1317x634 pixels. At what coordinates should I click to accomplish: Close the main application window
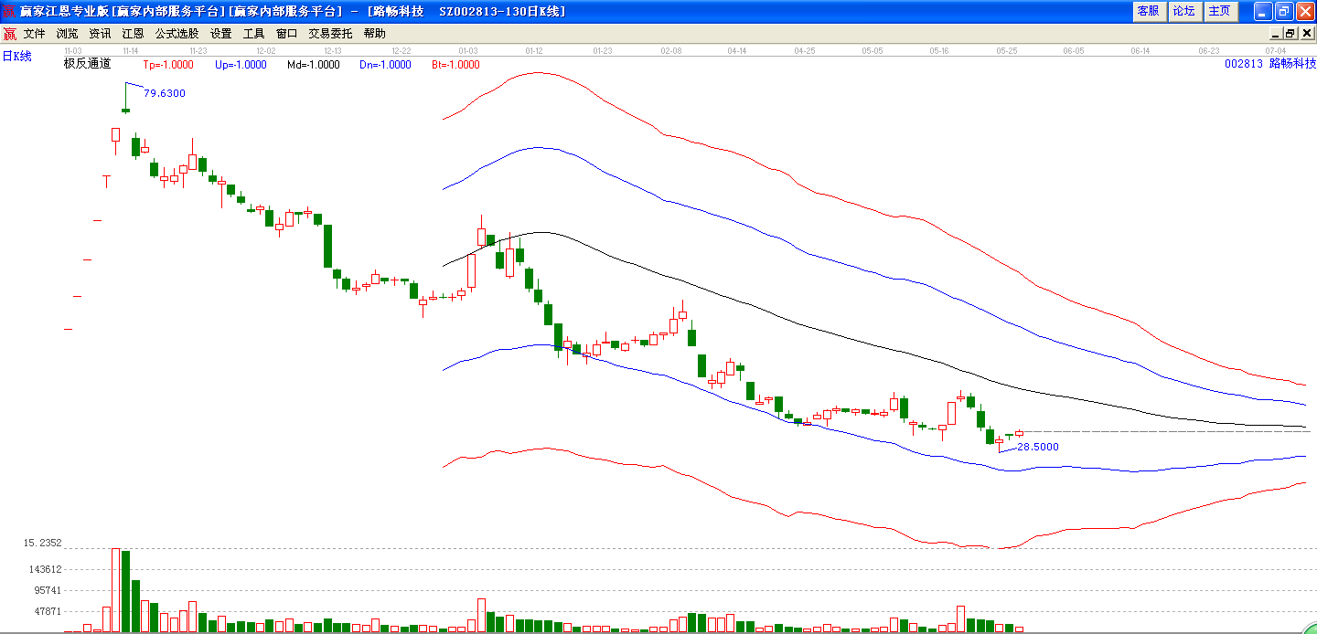click(1305, 11)
